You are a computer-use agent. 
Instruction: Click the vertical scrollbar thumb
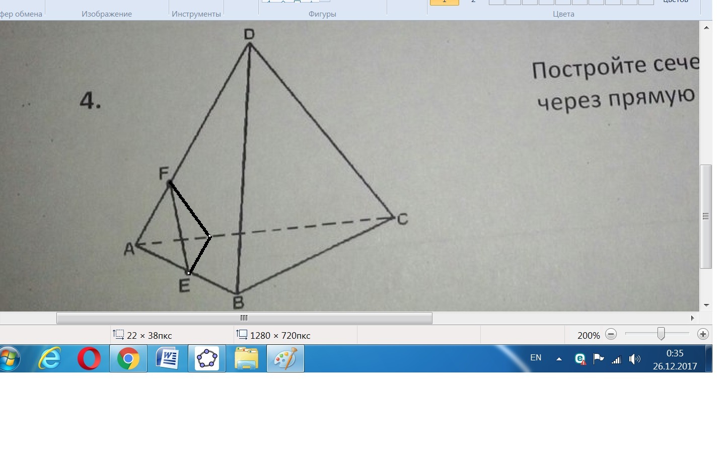click(706, 216)
